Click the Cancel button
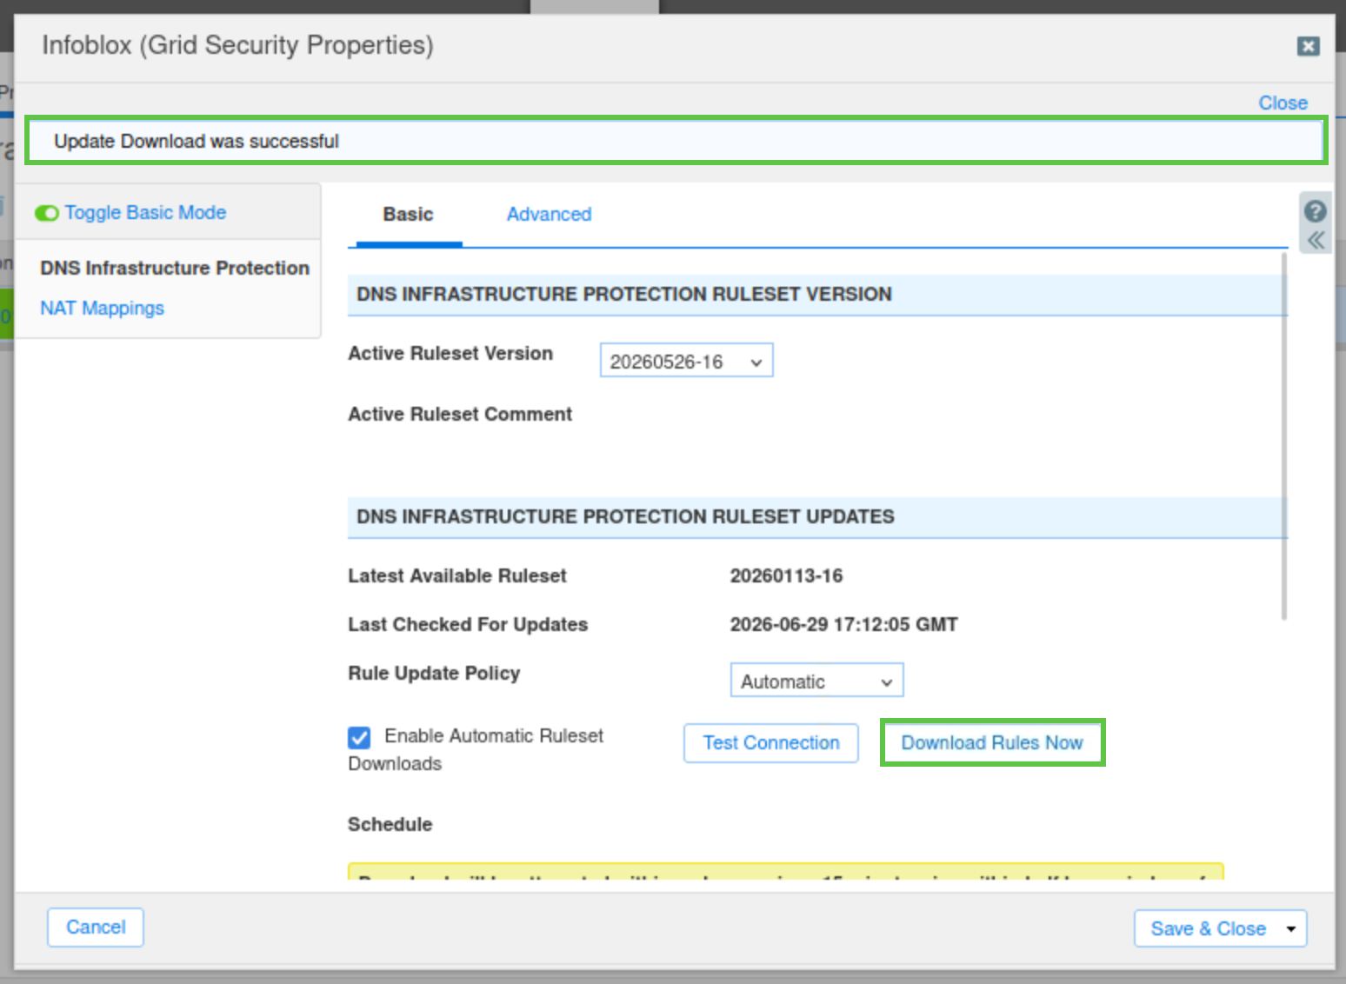 (x=96, y=927)
